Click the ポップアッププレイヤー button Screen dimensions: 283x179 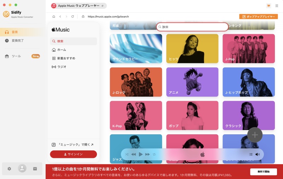pos(259,17)
